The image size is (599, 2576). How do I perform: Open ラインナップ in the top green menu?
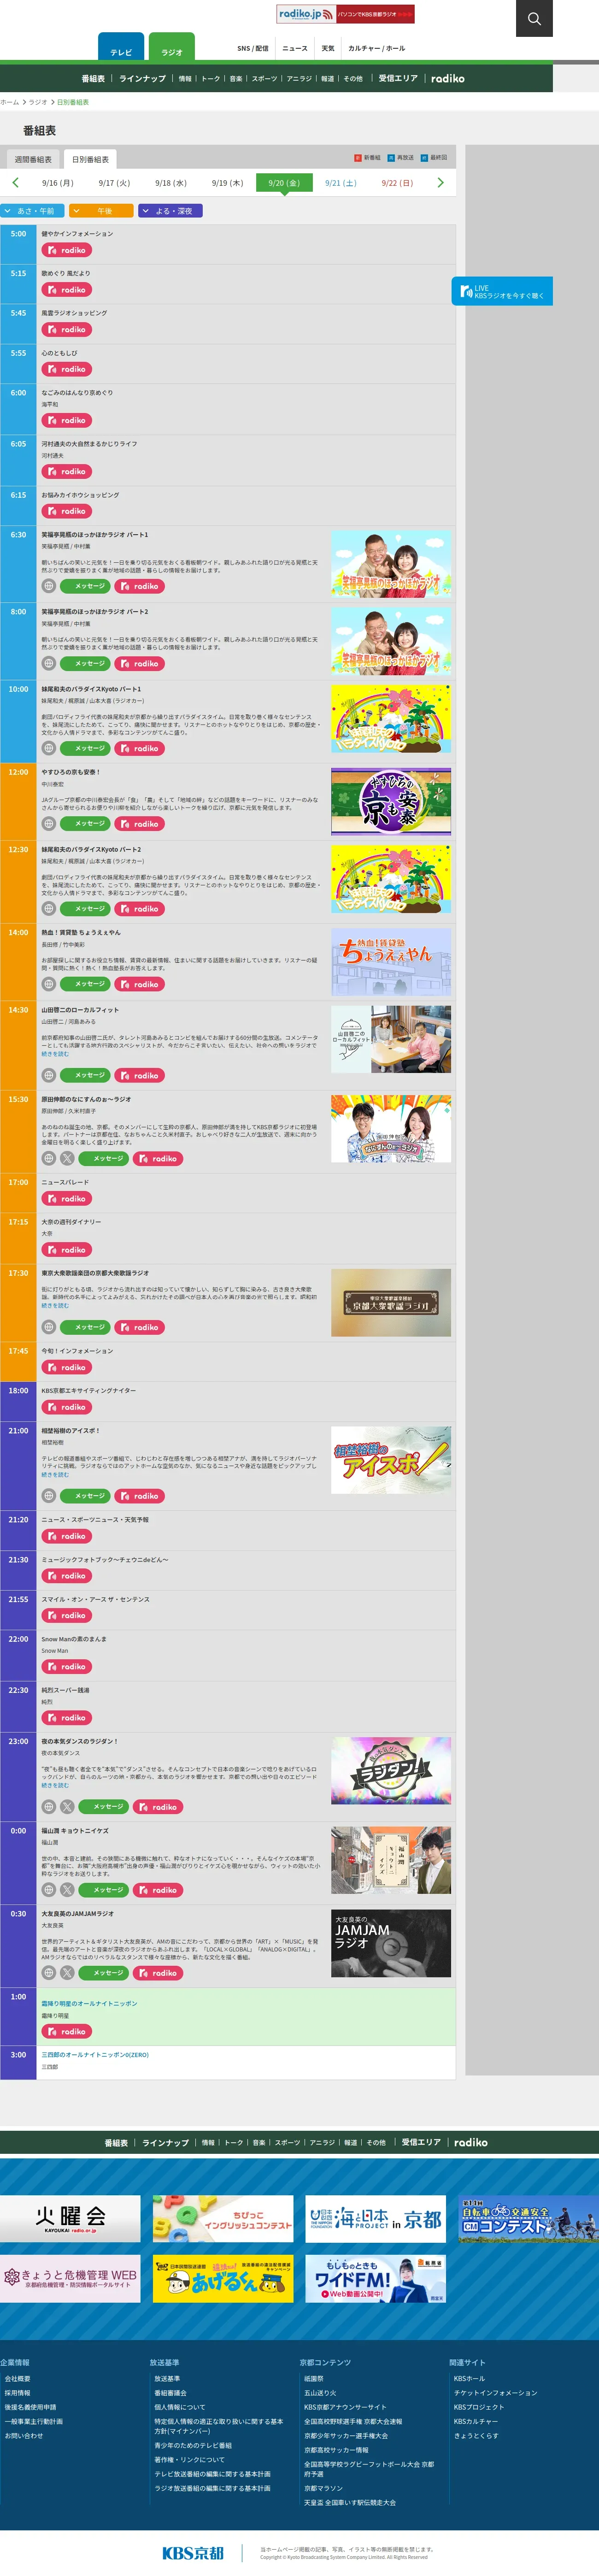point(142,78)
